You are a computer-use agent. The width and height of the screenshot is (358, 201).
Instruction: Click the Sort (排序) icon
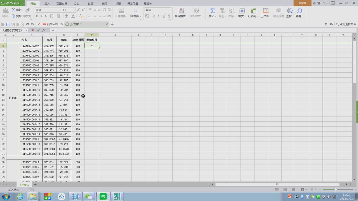[x=232, y=11]
